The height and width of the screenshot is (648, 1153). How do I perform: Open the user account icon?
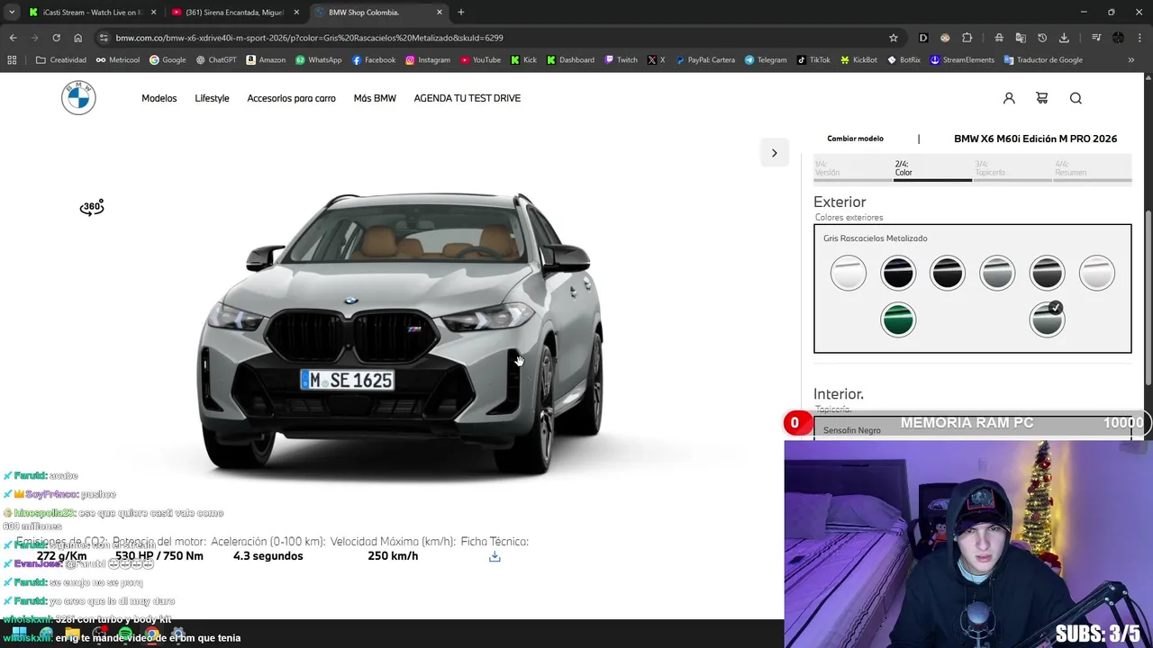coord(1009,98)
